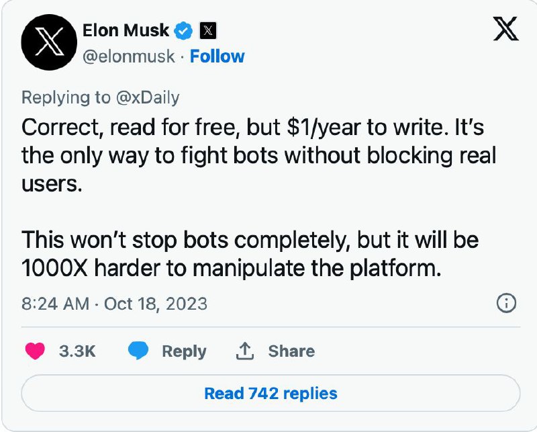The image size is (537, 432).
Task: Click the first paragraph about $1/year
Action: click(x=258, y=156)
